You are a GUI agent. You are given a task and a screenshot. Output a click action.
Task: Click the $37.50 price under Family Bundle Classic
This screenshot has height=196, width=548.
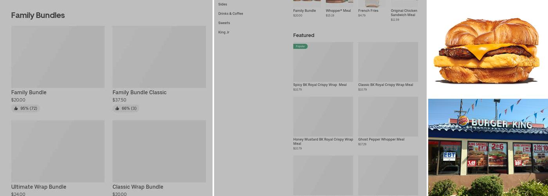[119, 100]
